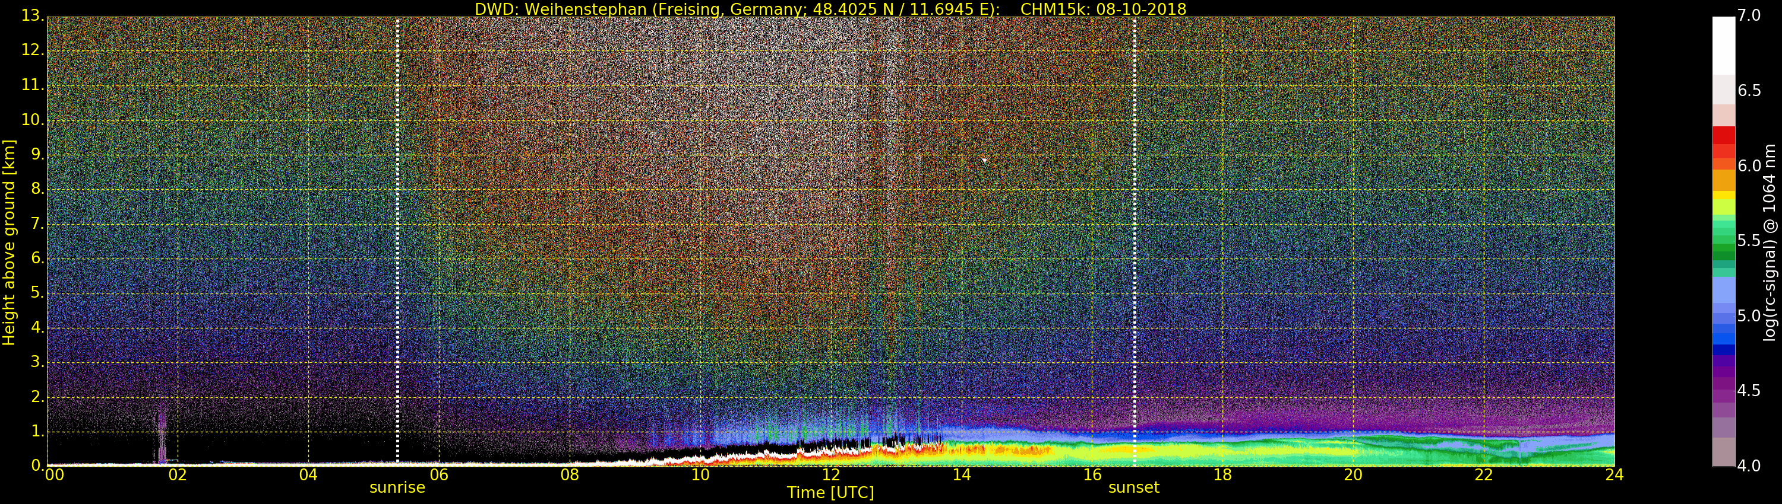1782x504 pixels.
Task: Click the '08' tick on the time axis
Action: tap(569, 475)
